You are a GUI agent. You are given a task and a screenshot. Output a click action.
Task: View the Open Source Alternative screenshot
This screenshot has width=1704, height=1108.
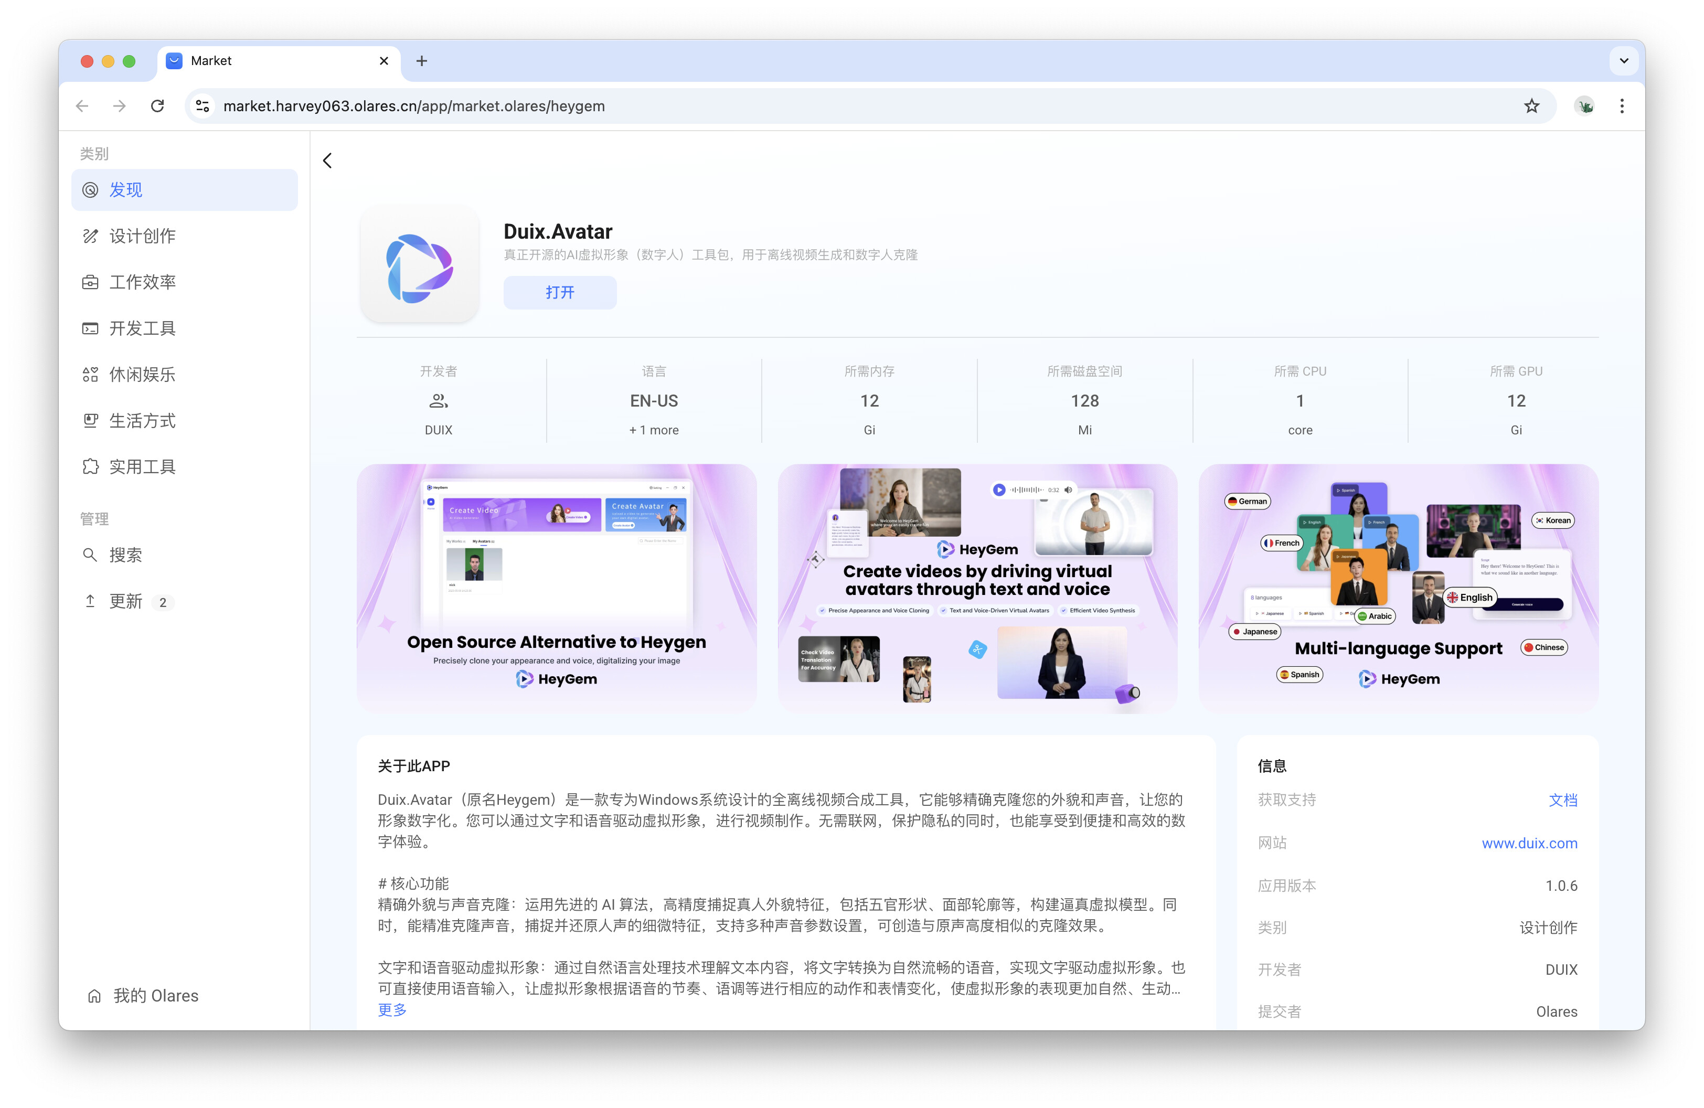pos(556,587)
